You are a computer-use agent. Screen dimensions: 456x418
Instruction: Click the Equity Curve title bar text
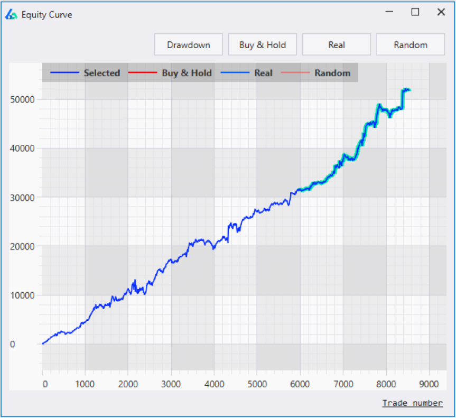click(x=48, y=15)
